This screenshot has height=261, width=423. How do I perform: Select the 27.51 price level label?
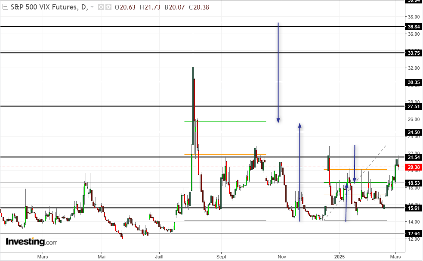click(414, 106)
